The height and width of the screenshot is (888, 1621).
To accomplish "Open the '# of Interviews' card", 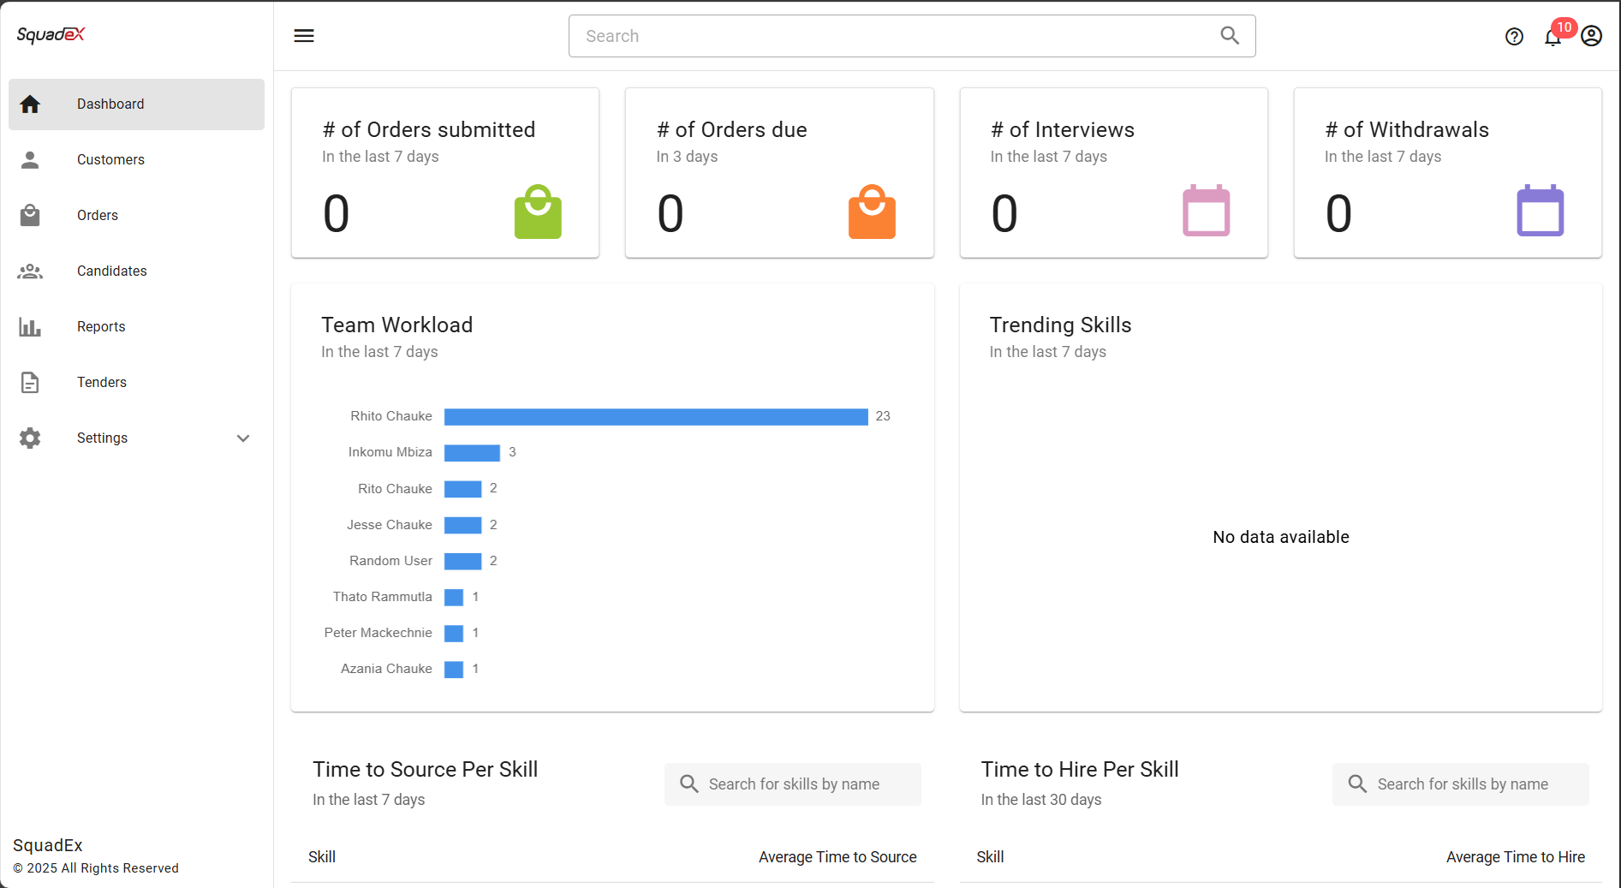I will (x=1113, y=171).
